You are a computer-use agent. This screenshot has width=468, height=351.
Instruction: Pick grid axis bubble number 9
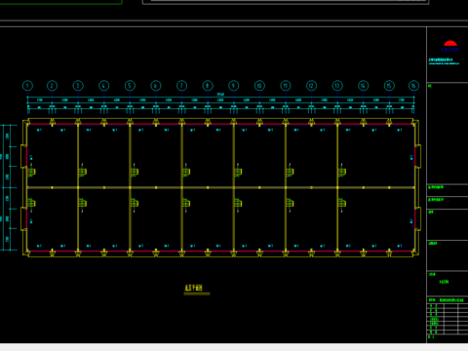[233, 86]
